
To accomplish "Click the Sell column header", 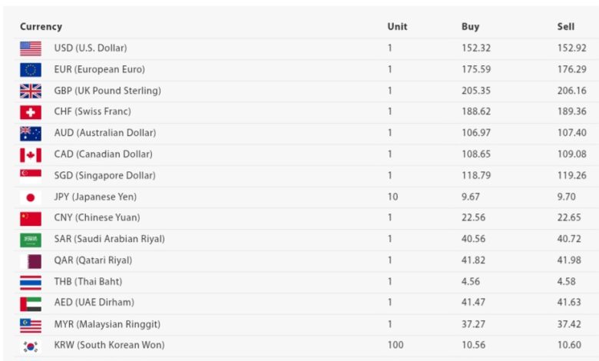I will point(566,27).
